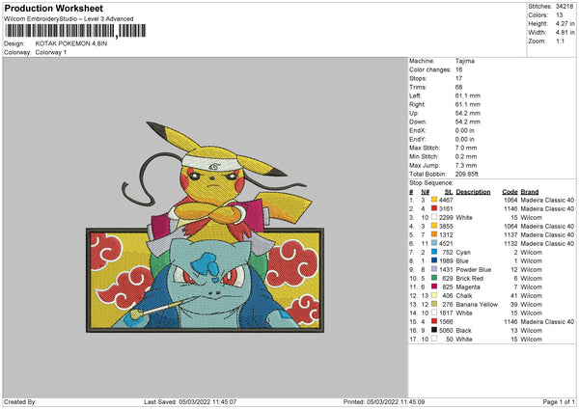
Task: Click the 'Page 1 of 1' footer text
Action: click(559, 401)
